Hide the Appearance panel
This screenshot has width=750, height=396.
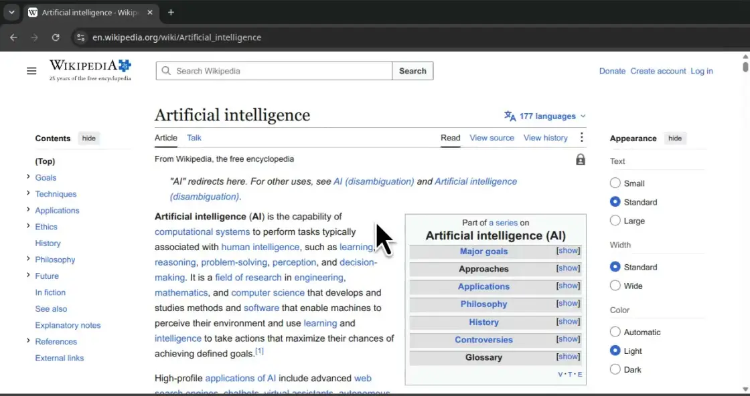(675, 138)
